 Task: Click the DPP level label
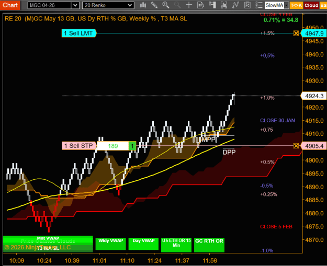(x=229, y=152)
